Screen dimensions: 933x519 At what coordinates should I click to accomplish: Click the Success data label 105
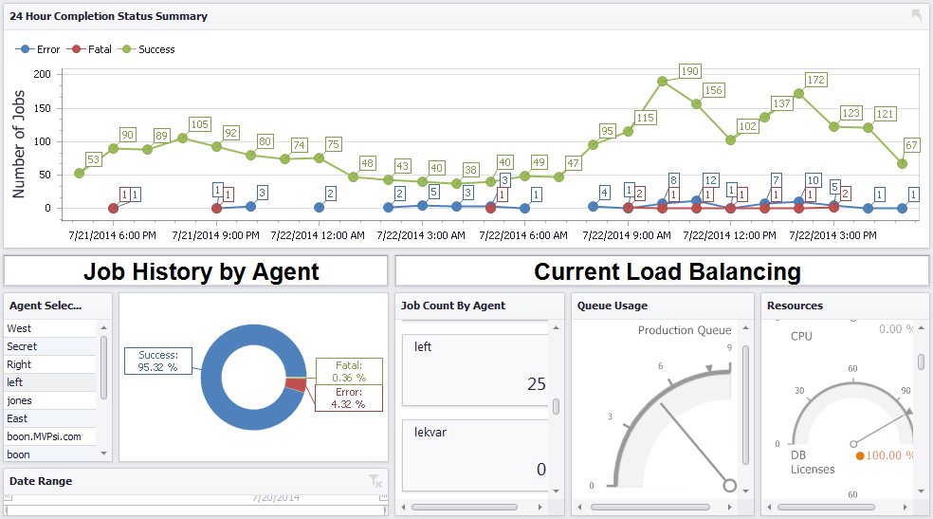click(199, 124)
